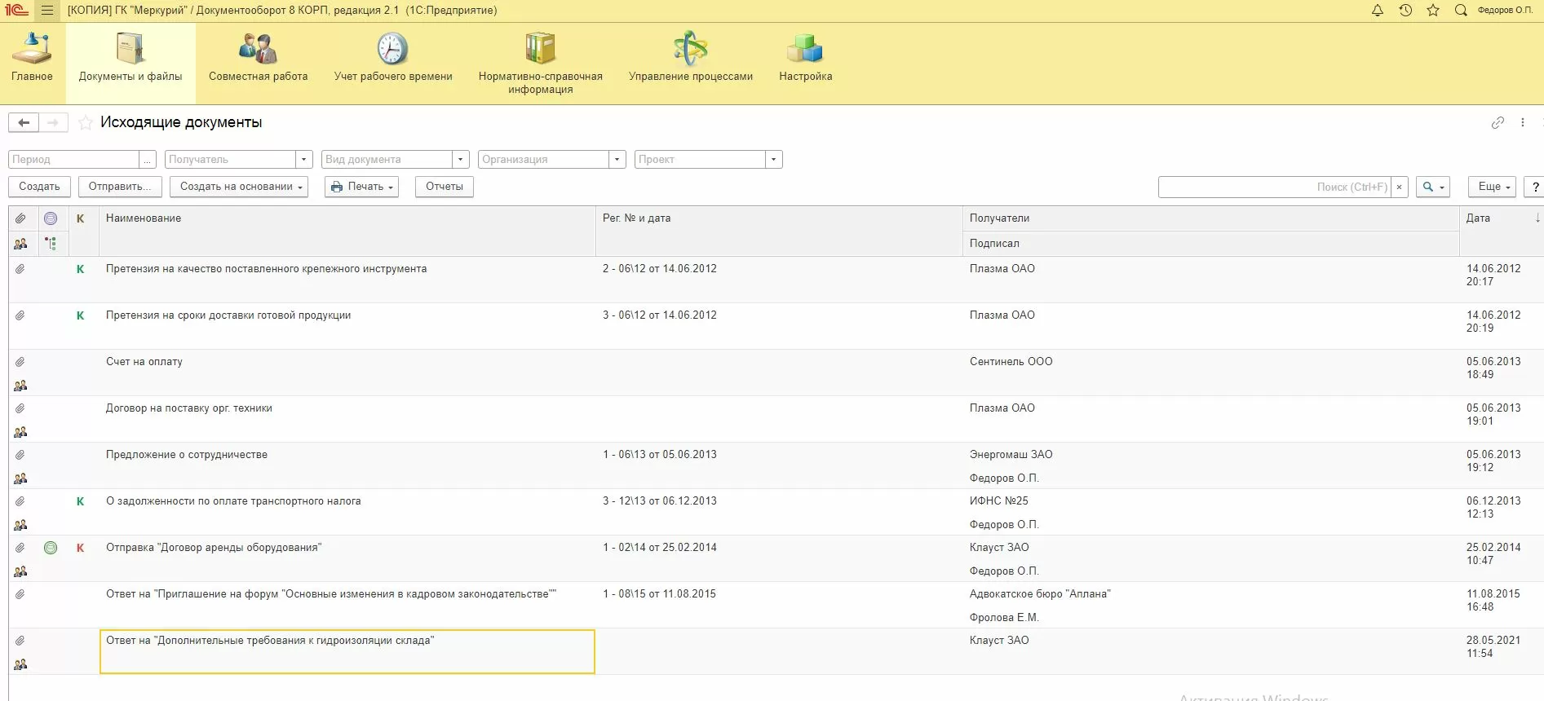
Task: Add Исходящие документы to favorites star
Action: pyautogui.click(x=85, y=123)
